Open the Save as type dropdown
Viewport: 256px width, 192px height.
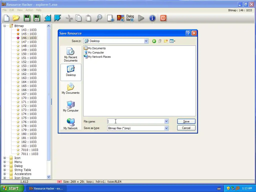(166, 128)
